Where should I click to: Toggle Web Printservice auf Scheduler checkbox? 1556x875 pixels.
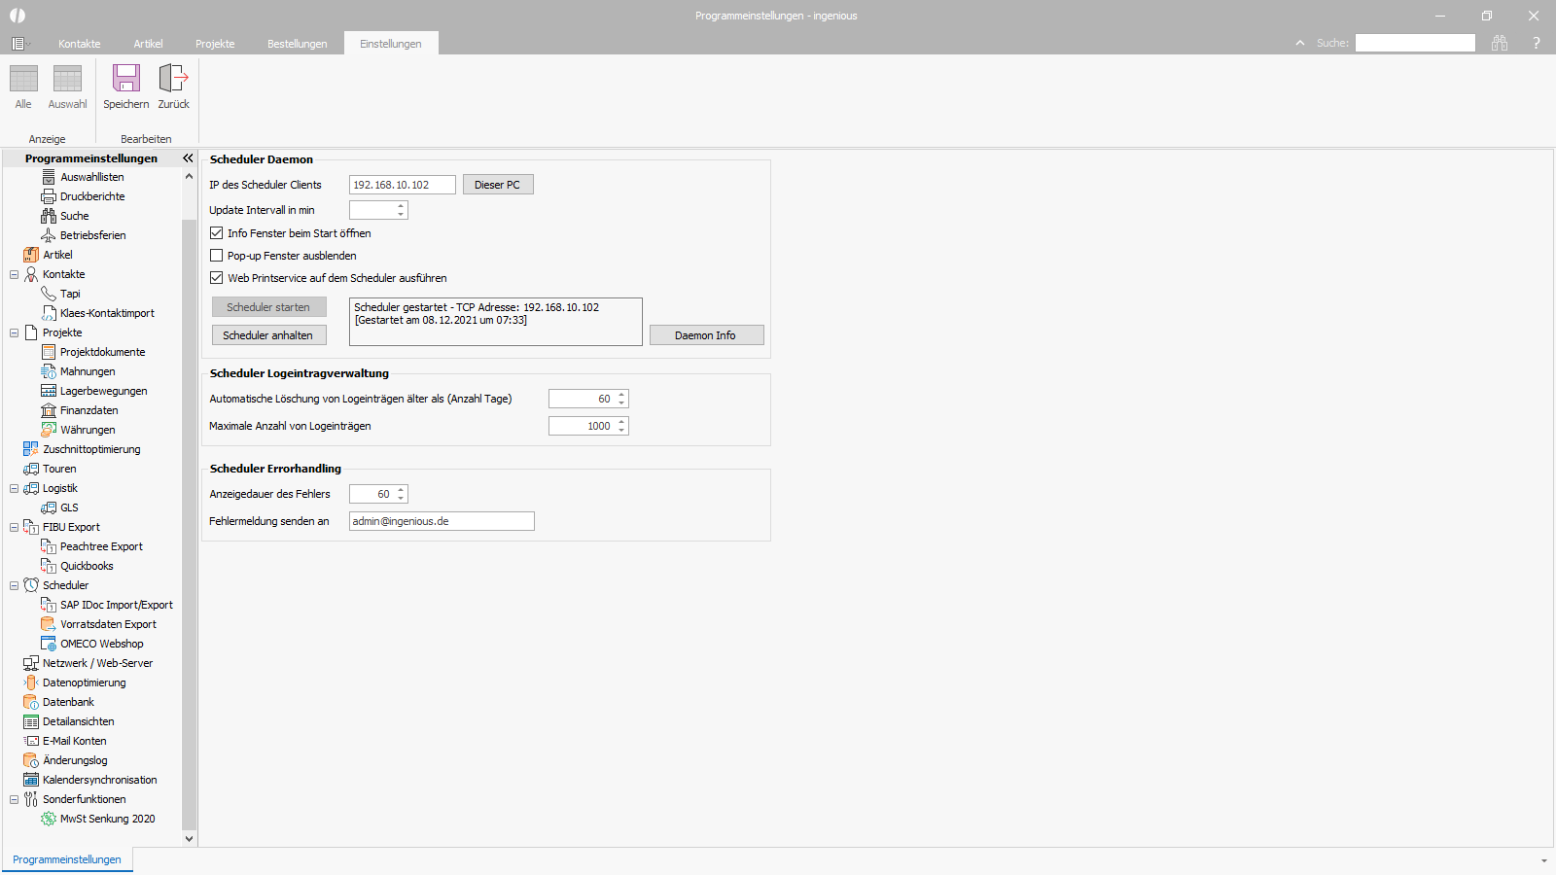pyautogui.click(x=217, y=278)
